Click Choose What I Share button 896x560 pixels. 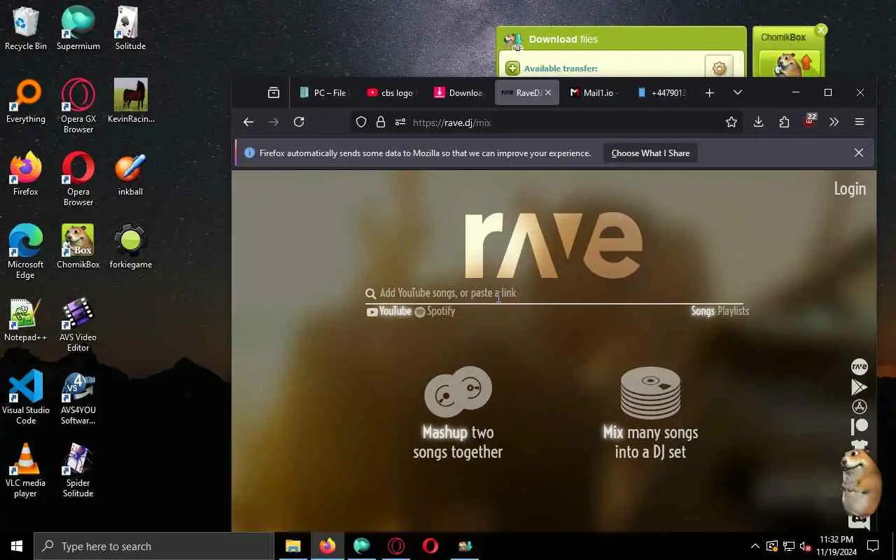point(650,153)
